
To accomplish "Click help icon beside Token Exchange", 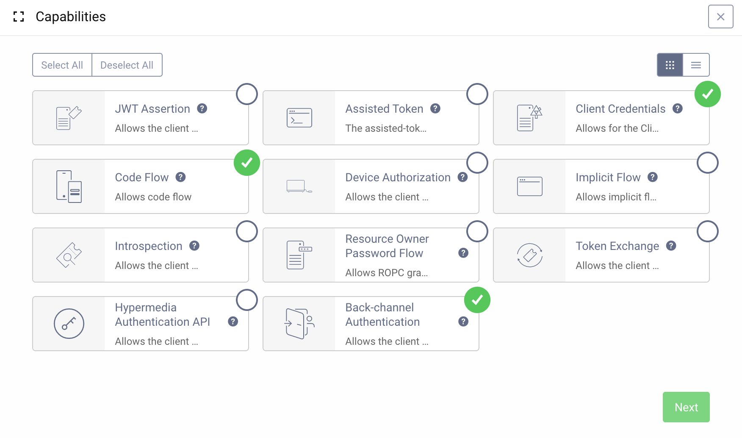I will click(671, 246).
